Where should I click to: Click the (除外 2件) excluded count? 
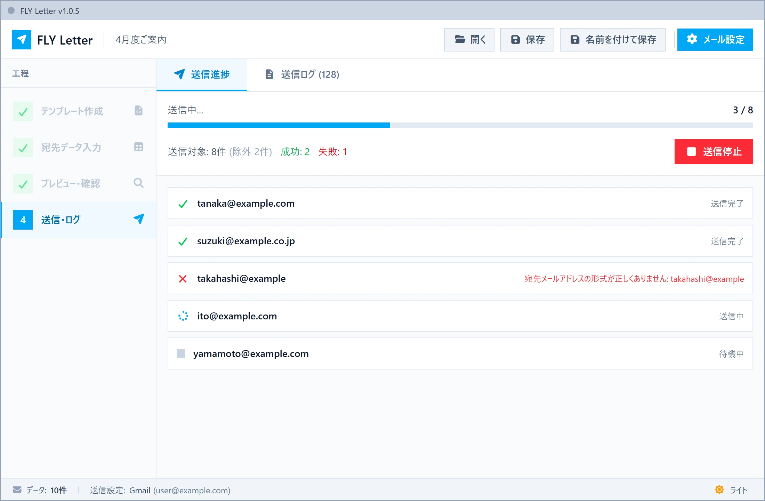[x=250, y=152]
